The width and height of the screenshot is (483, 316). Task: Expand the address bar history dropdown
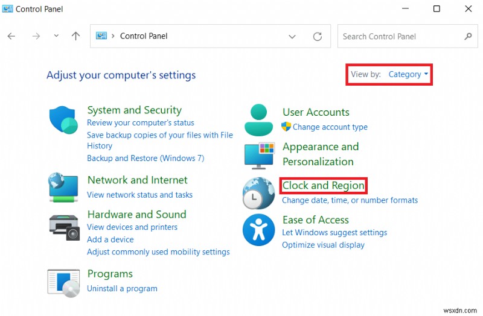(292, 36)
